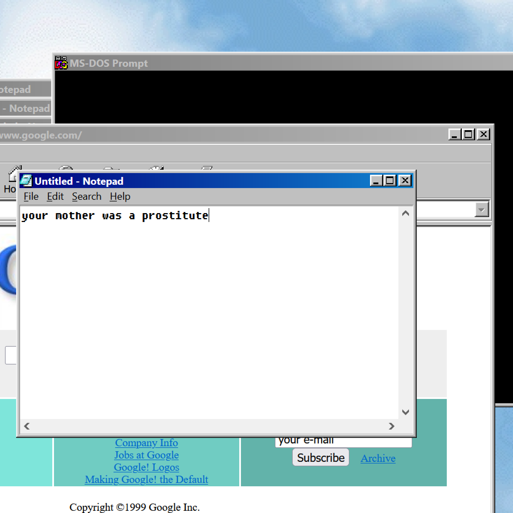This screenshot has width=513, height=513.
Task: Click the MS-DOS Prompt title bar icon
Action: (61, 63)
